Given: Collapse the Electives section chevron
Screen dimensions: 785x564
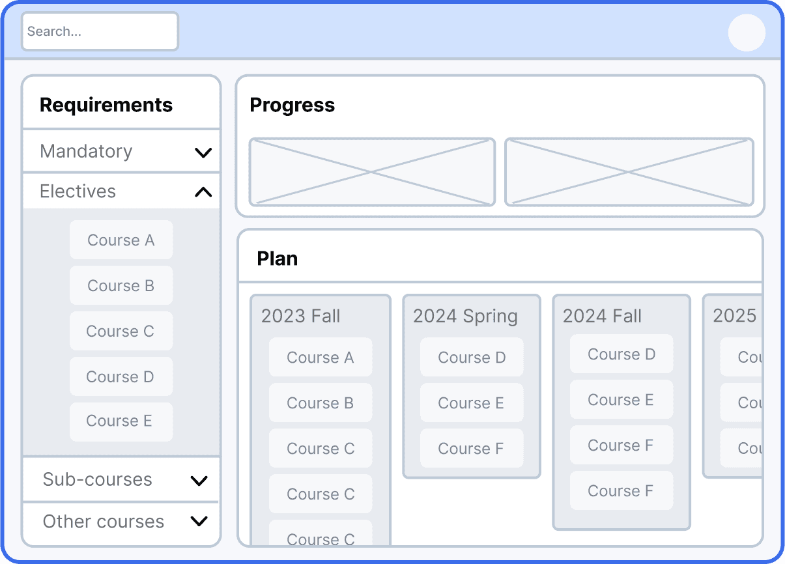Looking at the screenshot, I should click(x=203, y=192).
